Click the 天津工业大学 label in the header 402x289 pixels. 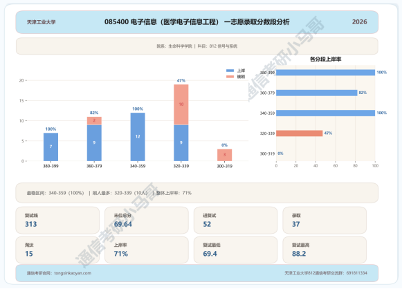pos(41,22)
